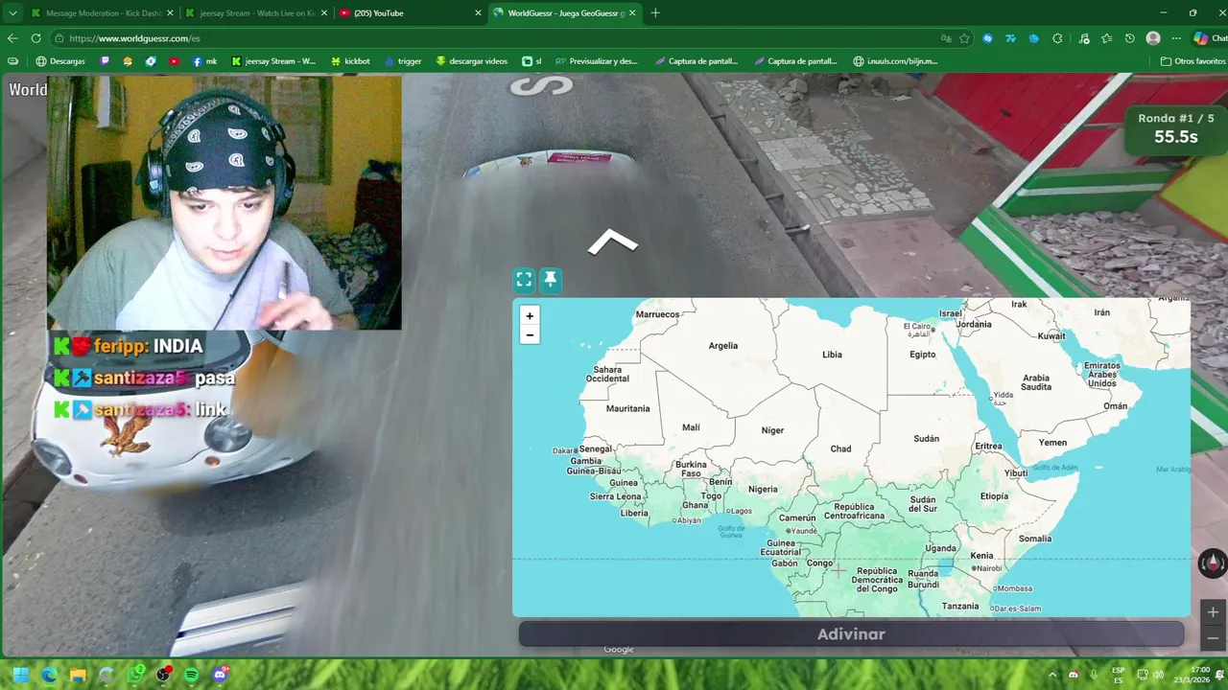Open browser history panel
Image resolution: width=1228 pixels, height=690 pixels.
(x=1130, y=38)
